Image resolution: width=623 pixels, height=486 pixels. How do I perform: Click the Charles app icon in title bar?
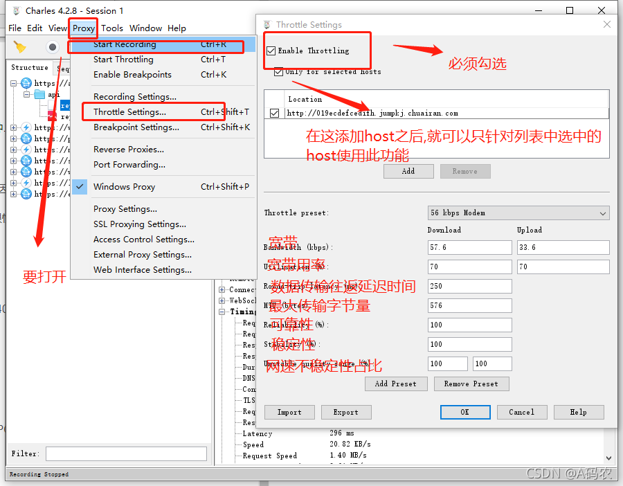point(17,10)
